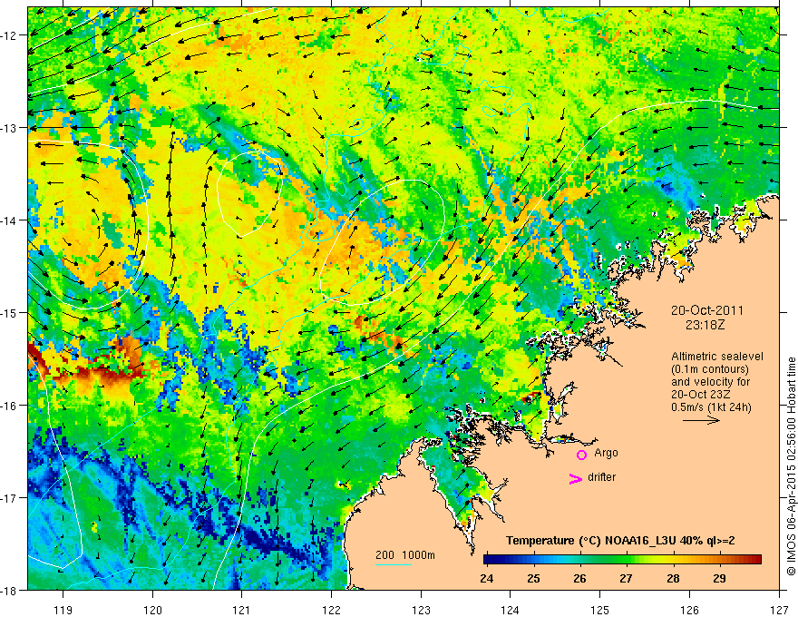This screenshot has width=798, height=617.
Task: Click color bar tick label 25
Action: (x=533, y=578)
